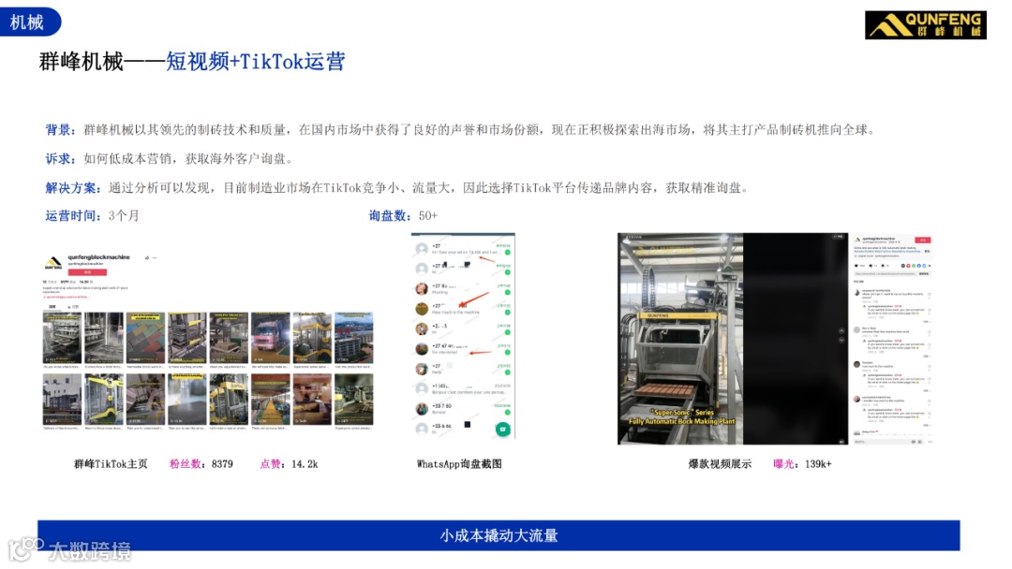Click the Super Sonic Series video caption

tap(681, 416)
